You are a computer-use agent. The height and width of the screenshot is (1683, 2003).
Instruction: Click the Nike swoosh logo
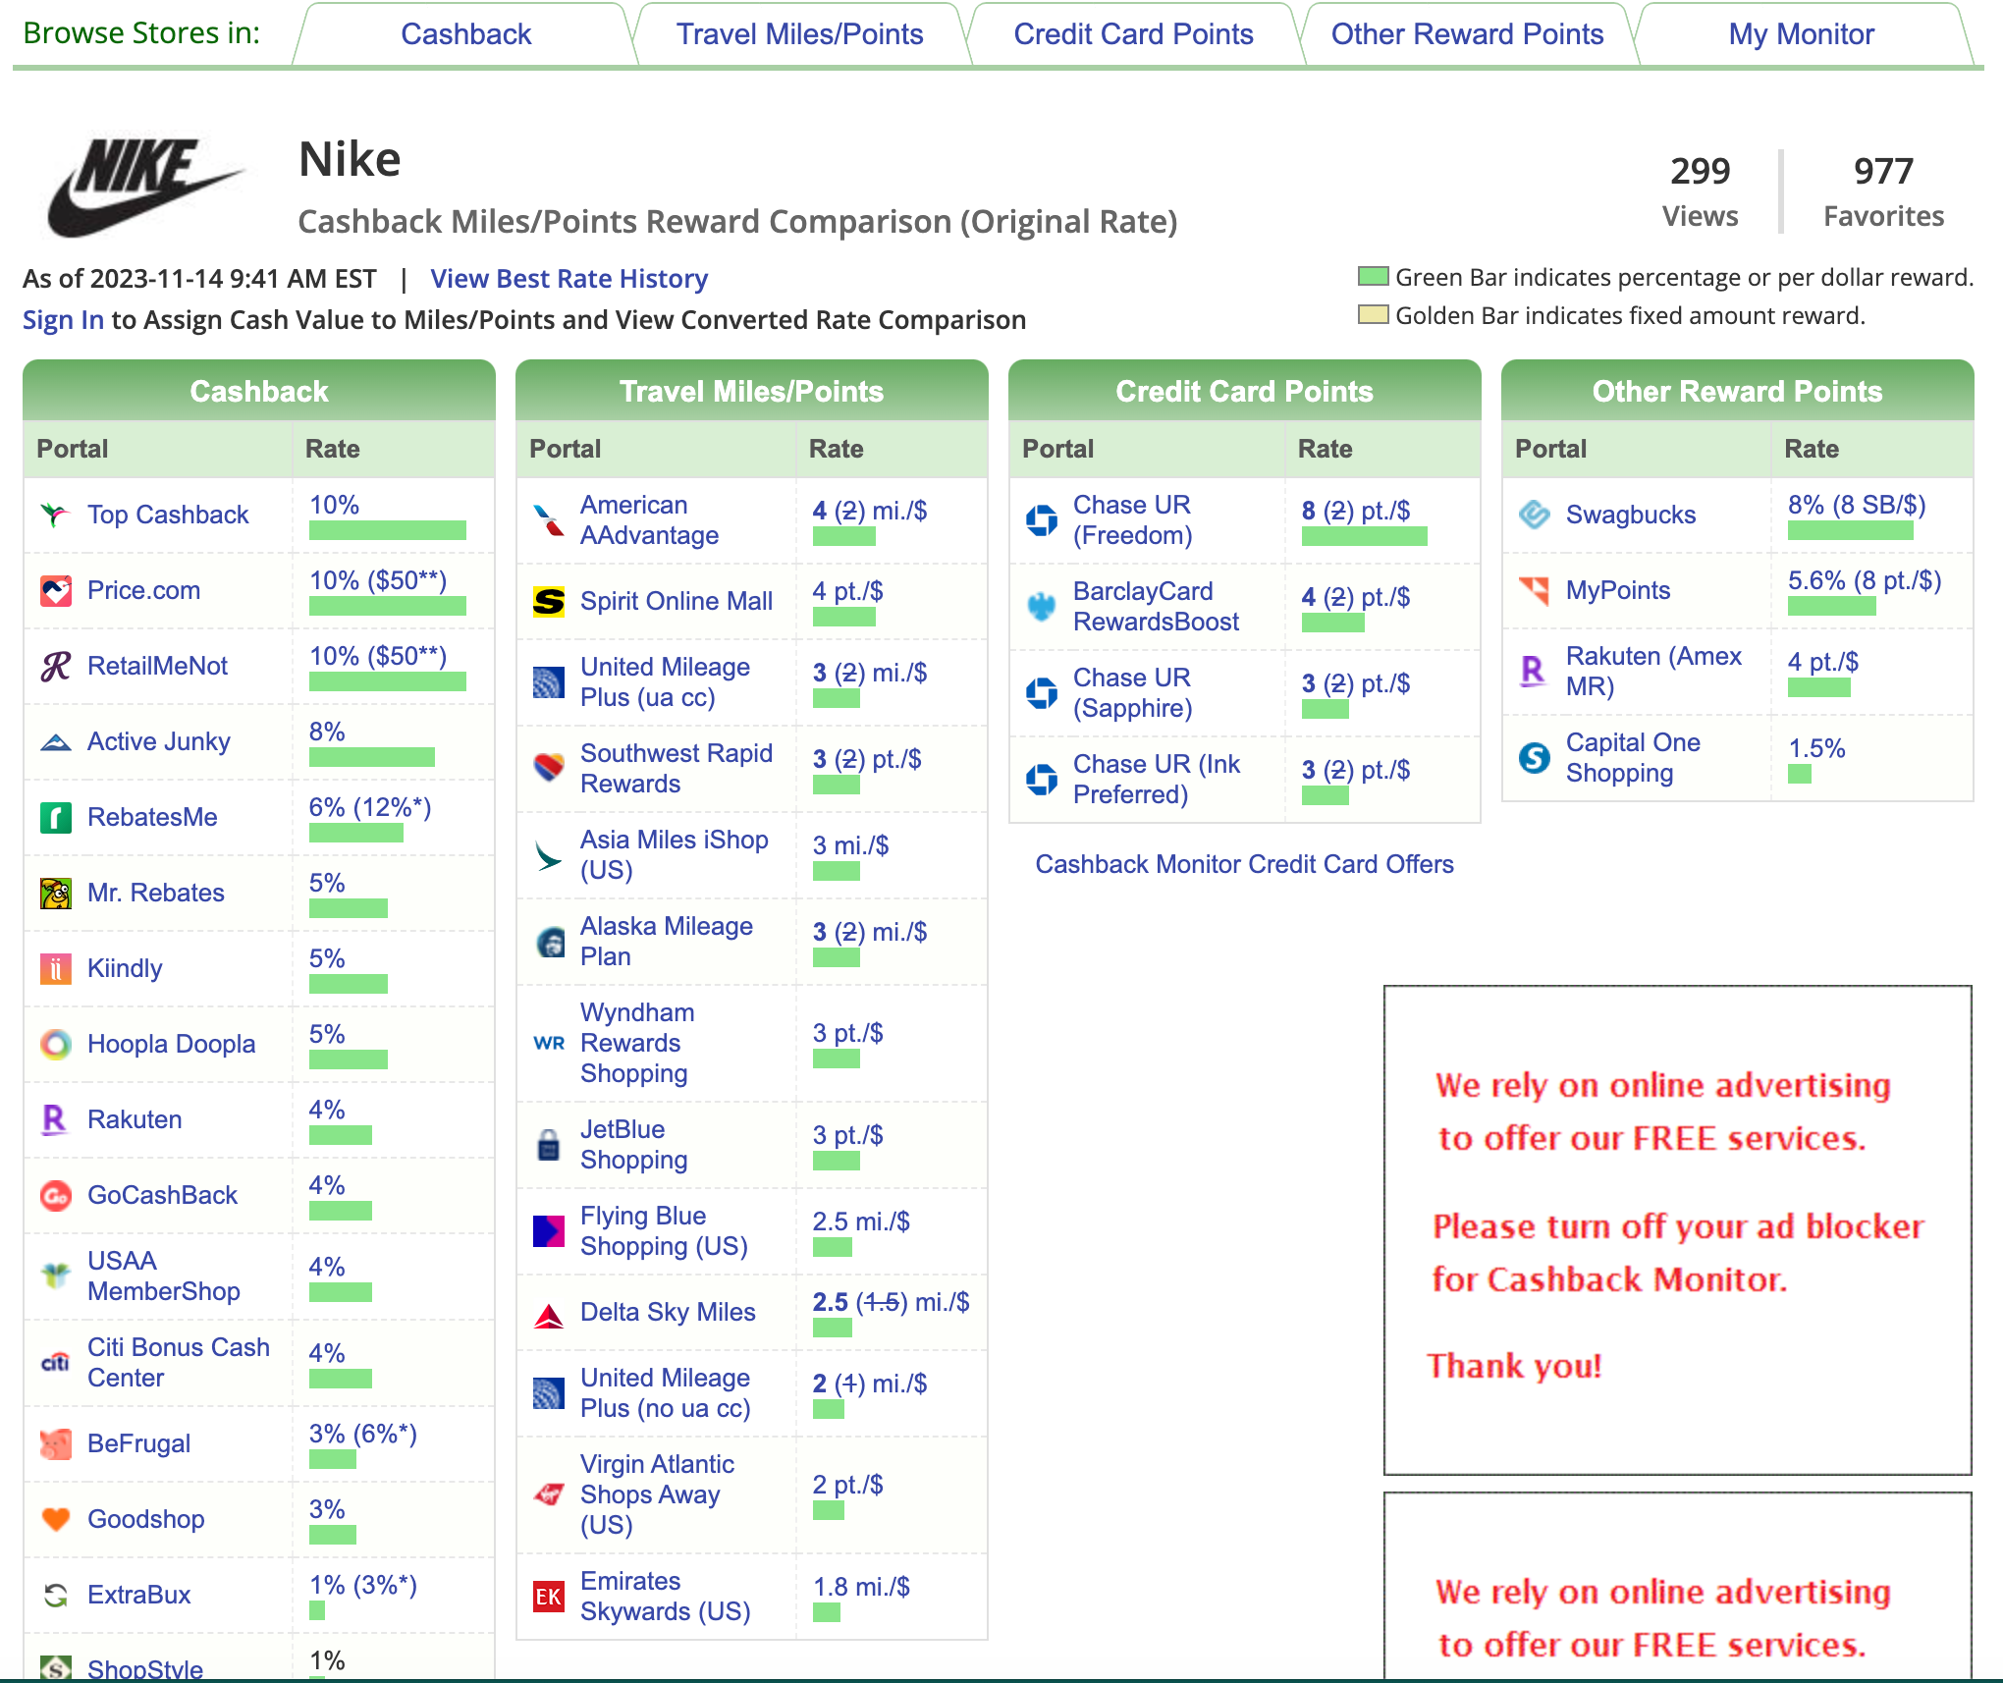145,187
